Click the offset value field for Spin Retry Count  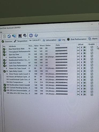tap(81, 71)
